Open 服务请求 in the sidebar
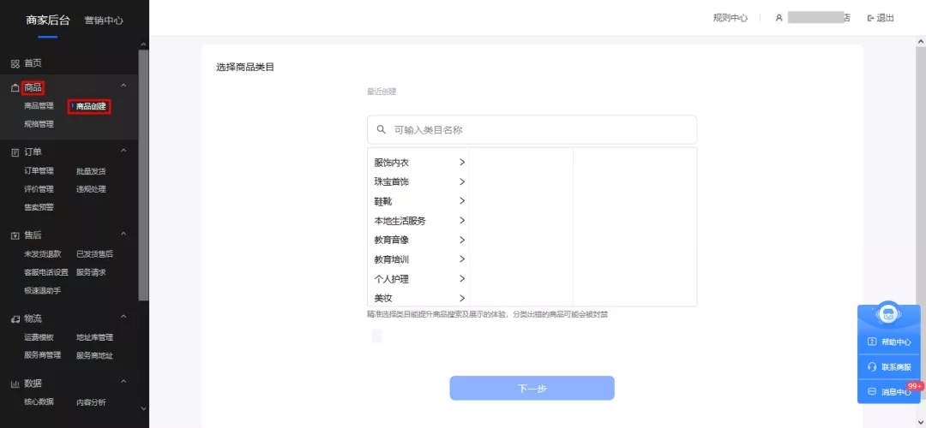 click(91, 272)
